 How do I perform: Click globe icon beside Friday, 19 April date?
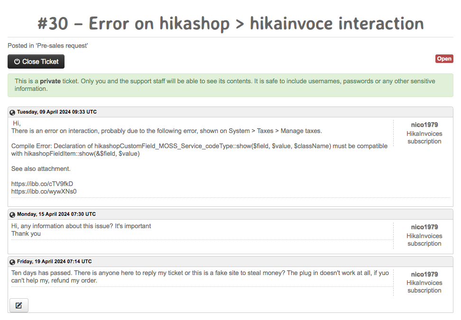(12, 262)
